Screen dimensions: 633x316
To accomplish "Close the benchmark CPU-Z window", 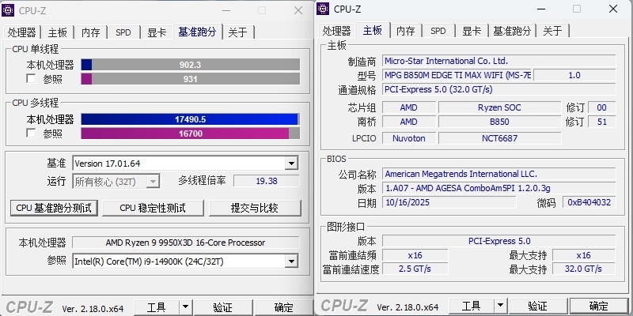I will [298, 10].
